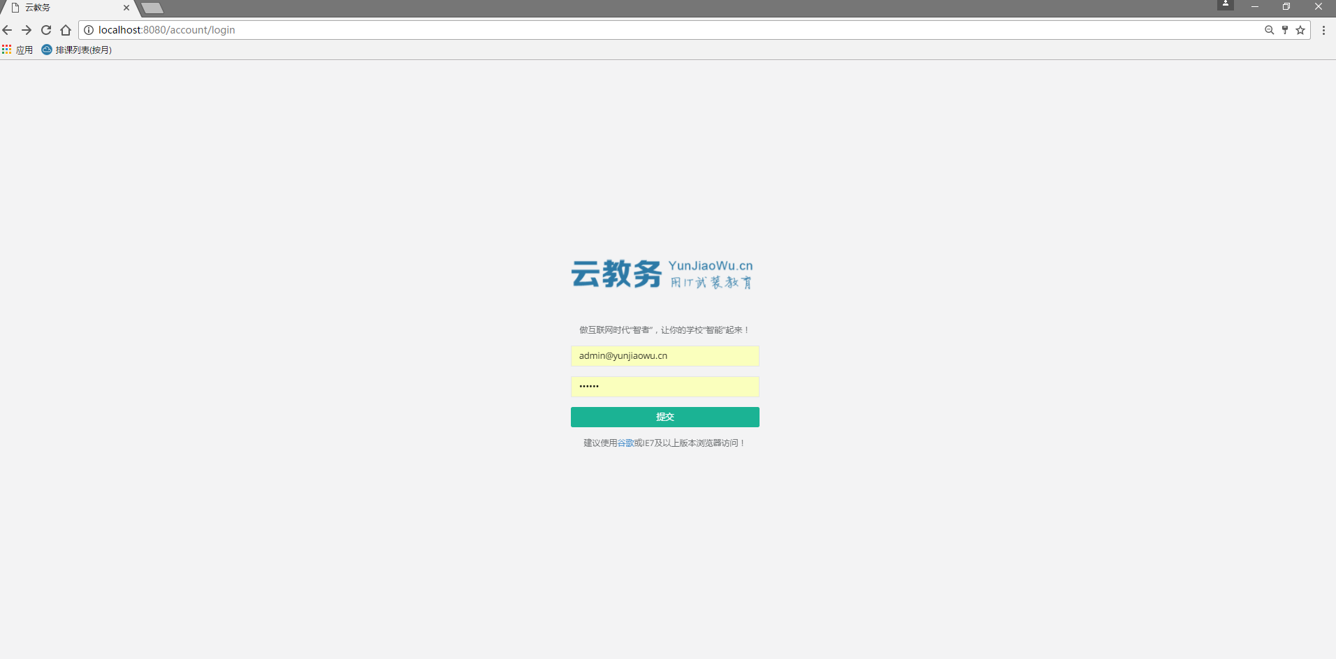Open the Chrome three-dot menu
1336x659 pixels.
pyautogui.click(x=1323, y=30)
